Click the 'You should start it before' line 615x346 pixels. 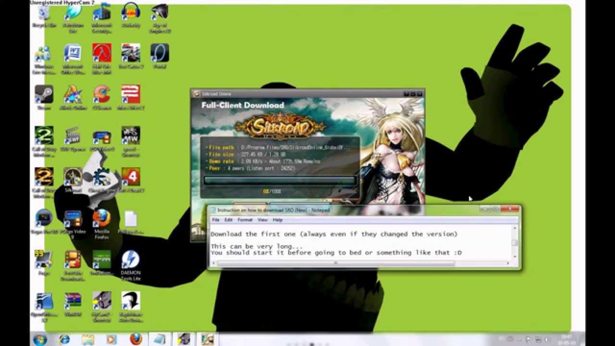tap(336, 252)
